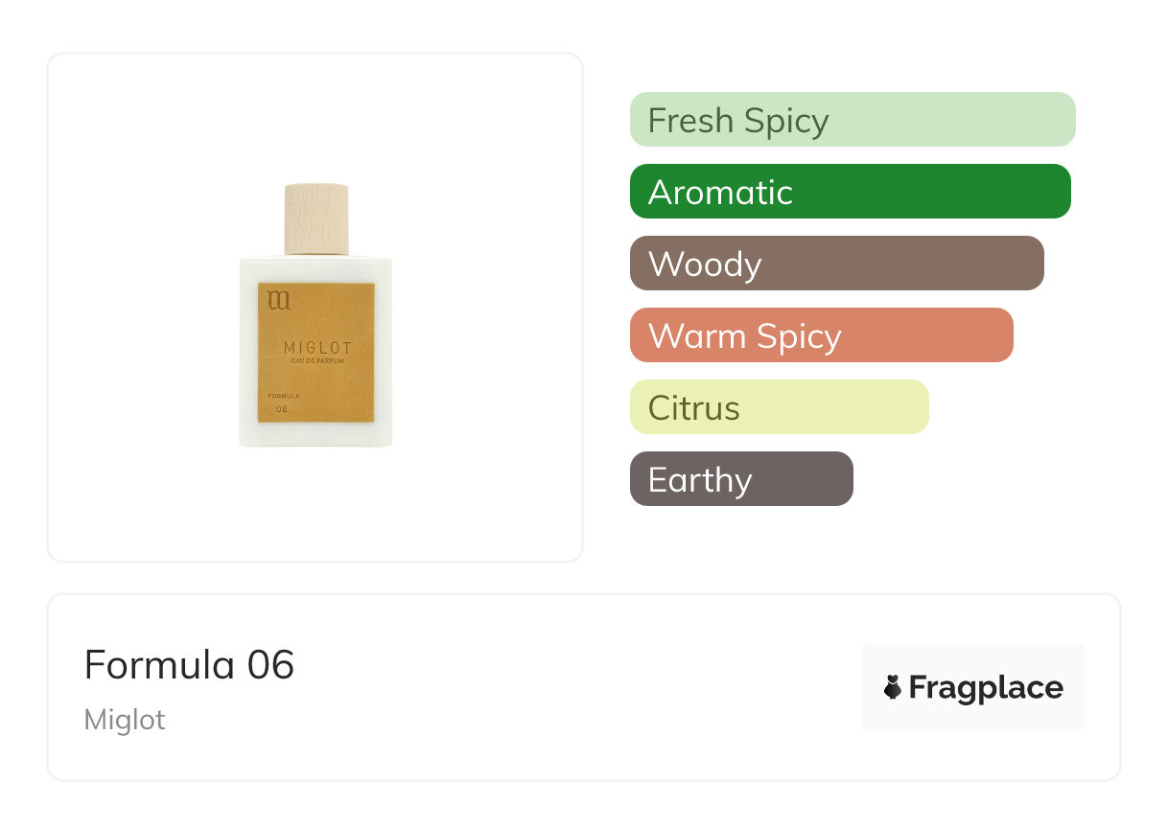
Task: Open the Miglot brand link below the title
Action: click(x=125, y=720)
